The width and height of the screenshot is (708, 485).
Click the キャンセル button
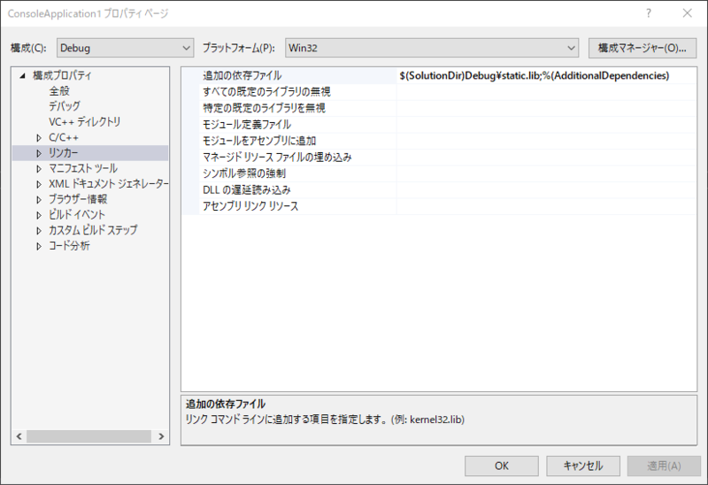click(x=583, y=466)
